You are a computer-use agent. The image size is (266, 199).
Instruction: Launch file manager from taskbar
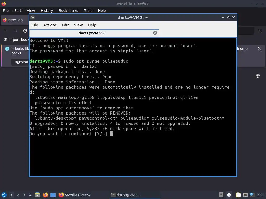coord(37,195)
